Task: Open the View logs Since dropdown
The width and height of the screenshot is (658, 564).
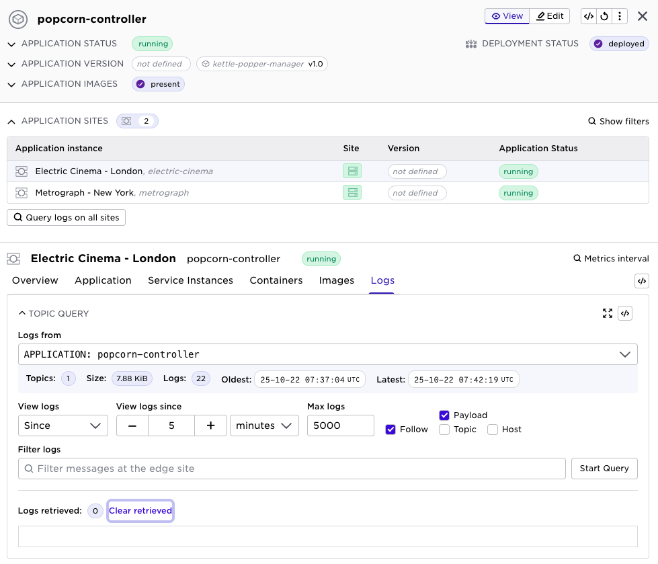Action: pos(63,426)
